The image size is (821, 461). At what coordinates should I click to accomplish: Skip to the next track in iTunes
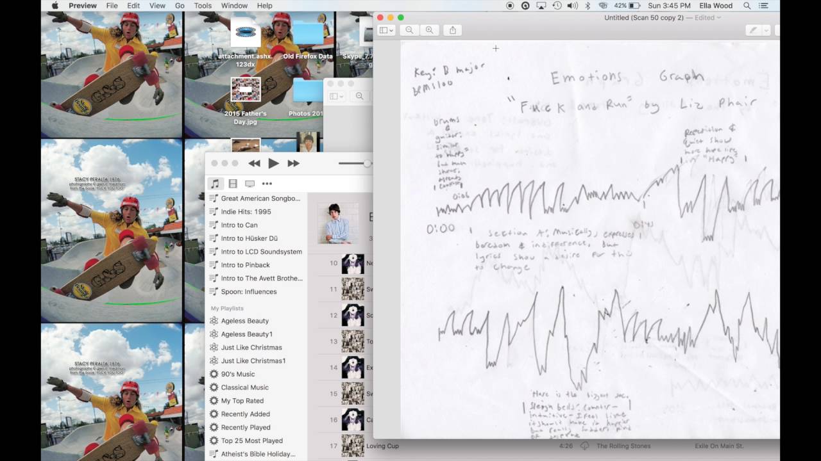tap(293, 163)
